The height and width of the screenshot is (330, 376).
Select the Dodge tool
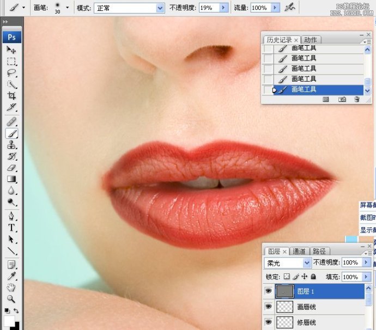(x=11, y=202)
